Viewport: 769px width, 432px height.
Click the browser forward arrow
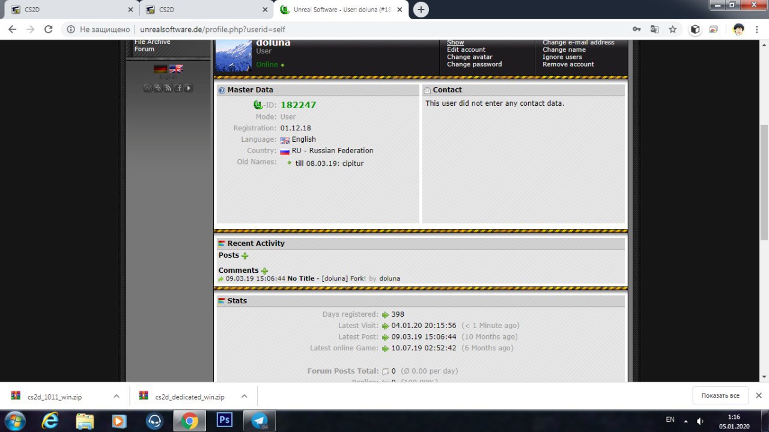coord(30,29)
